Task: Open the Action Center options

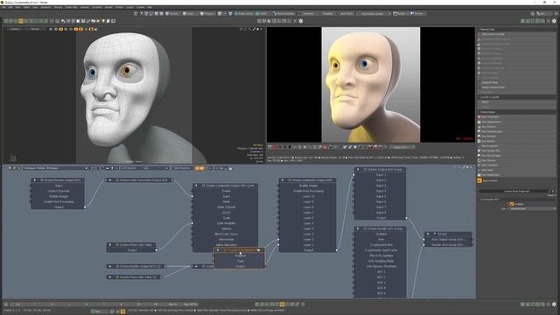Action: (x=244, y=14)
